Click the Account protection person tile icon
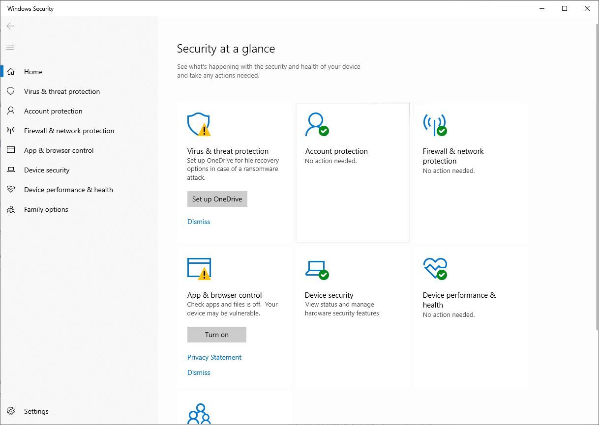Image resolution: width=599 pixels, height=425 pixels. pos(316,124)
